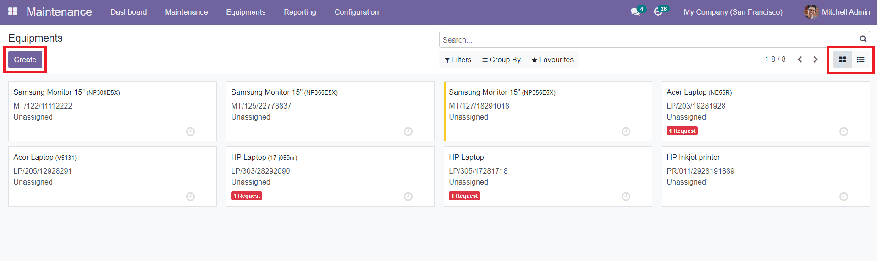This screenshot has height=261, width=877.
Task: Open Acer Laptop (V5131) title
Action: 45,157
